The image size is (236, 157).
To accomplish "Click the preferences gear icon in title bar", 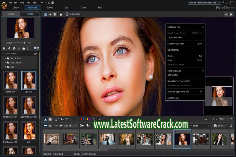I will pyautogui.click(x=49, y=3).
